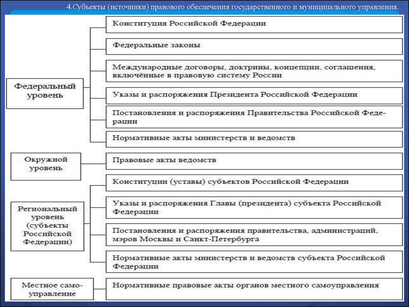Click Нормативные акты министерств субъекта Российской Федерации box
Viewport: 409px width, 307px height.
(254, 262)
